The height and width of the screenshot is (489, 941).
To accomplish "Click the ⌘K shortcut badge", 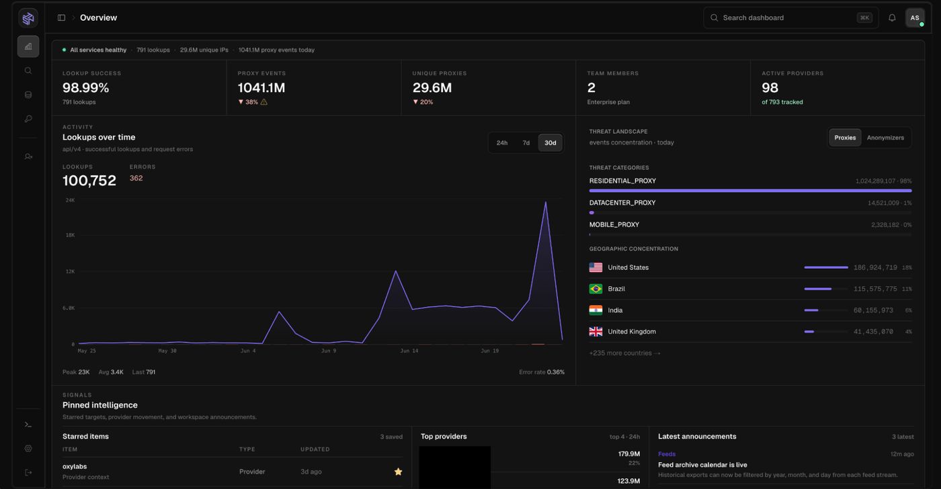I will (x=864, y=18).
